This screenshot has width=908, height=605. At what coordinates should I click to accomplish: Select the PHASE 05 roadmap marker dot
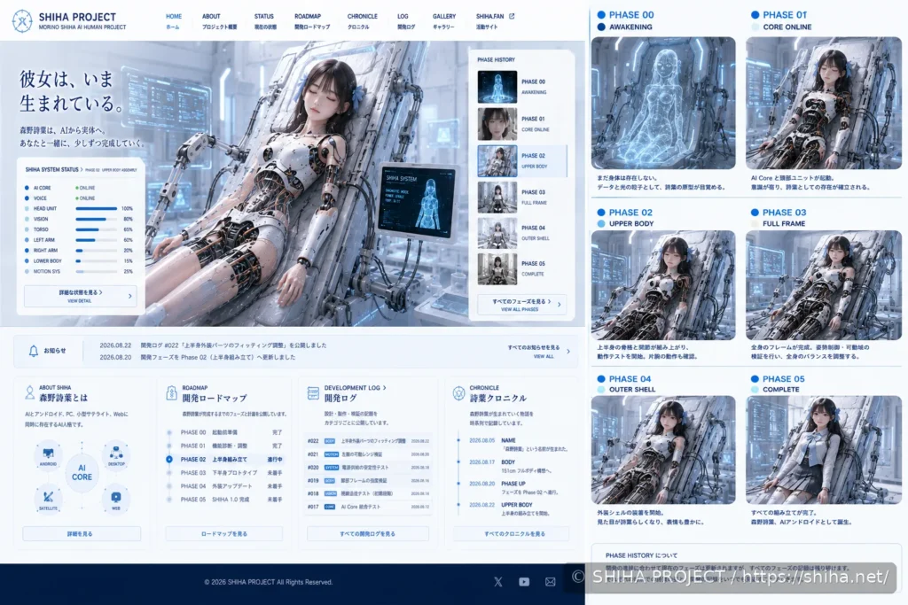[x=169, y=500]
